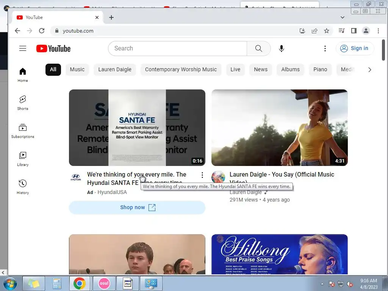This screenshot has width=388, height=291.
Task: Open Shorts from the sidebar
Action: [23, 103]
